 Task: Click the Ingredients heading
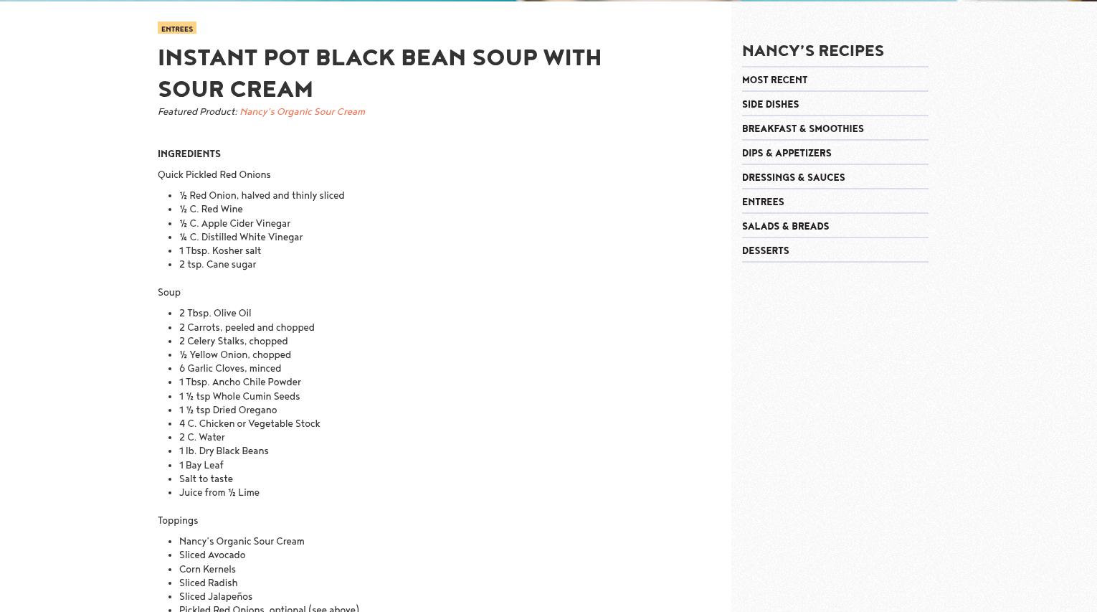click(x=189, y=154)
